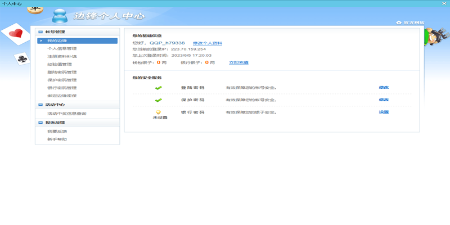Screen dimensions: 450x225
Task: Open 我要反馈 page
Action: pyautogui.click(x=57, y=132)
